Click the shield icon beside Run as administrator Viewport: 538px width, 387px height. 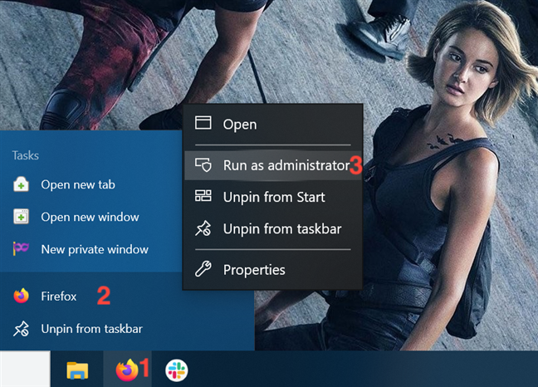(x=203, y=164)
